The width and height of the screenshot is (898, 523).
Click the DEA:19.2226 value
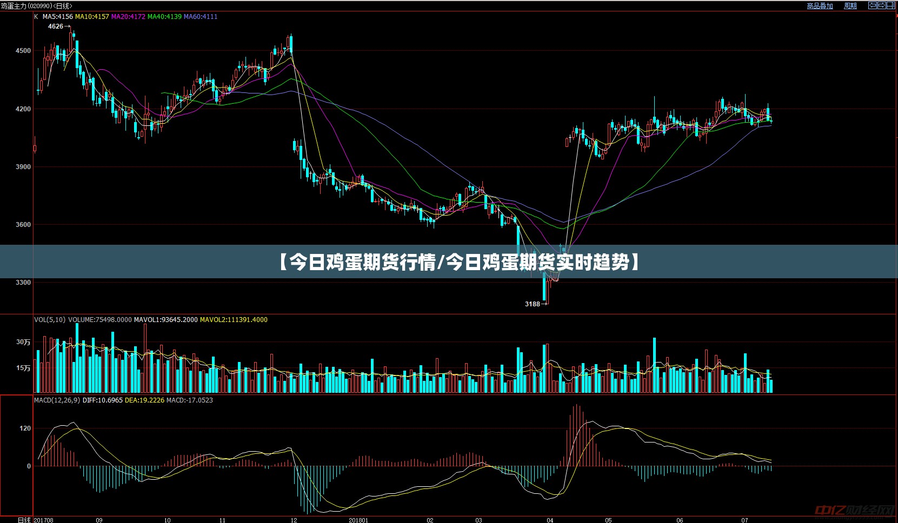[144, 400]
